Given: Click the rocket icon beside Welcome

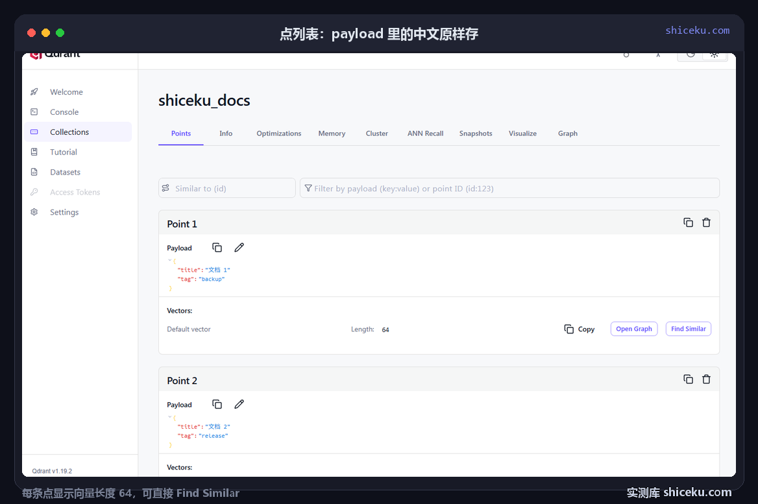Looking at the screenshot, I should 34,92.
